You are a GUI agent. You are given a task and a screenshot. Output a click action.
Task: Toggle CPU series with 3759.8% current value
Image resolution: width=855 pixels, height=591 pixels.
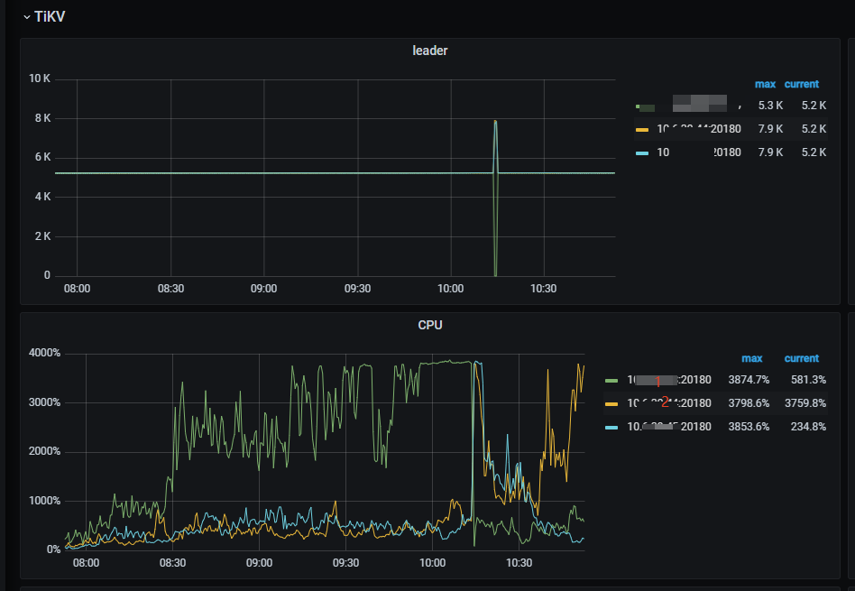point(668,403)
